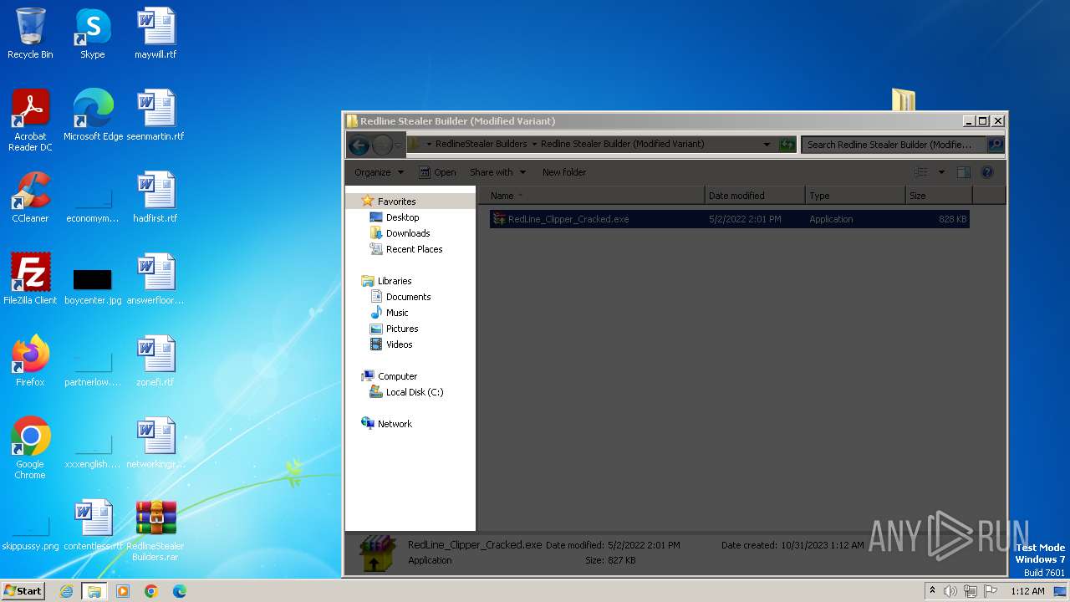The image size is (1070, 602).
Task: Click the refresh address bar button
Action: 787,145
